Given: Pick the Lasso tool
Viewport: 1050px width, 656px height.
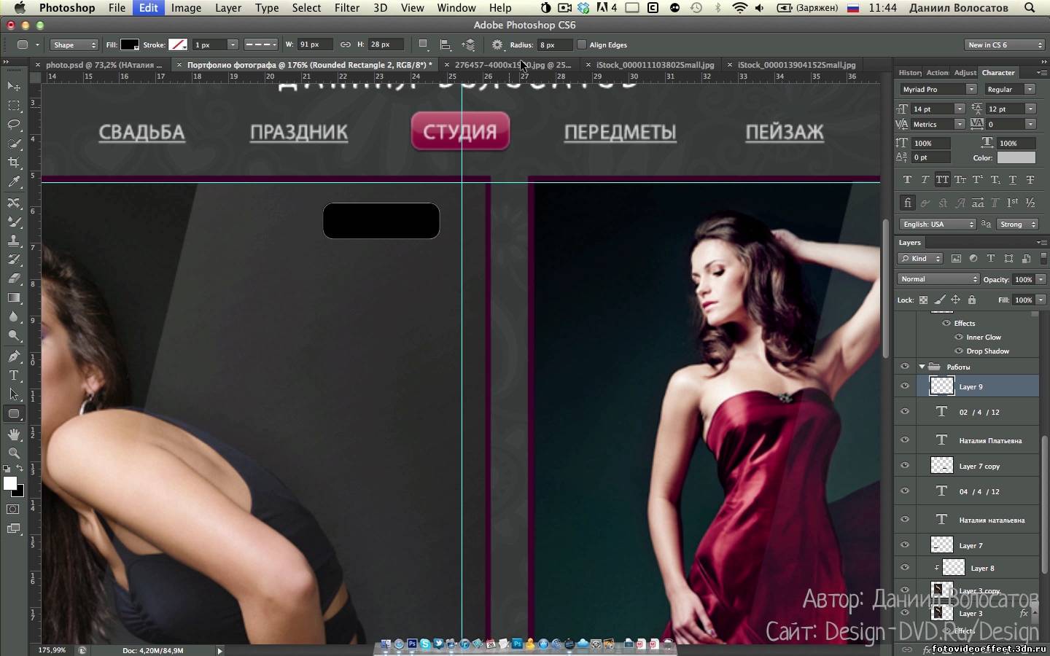Looking at the screenshot, I should pos(14,125).
